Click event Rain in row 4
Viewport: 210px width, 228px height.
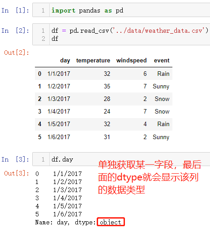(x=163, y=124)
